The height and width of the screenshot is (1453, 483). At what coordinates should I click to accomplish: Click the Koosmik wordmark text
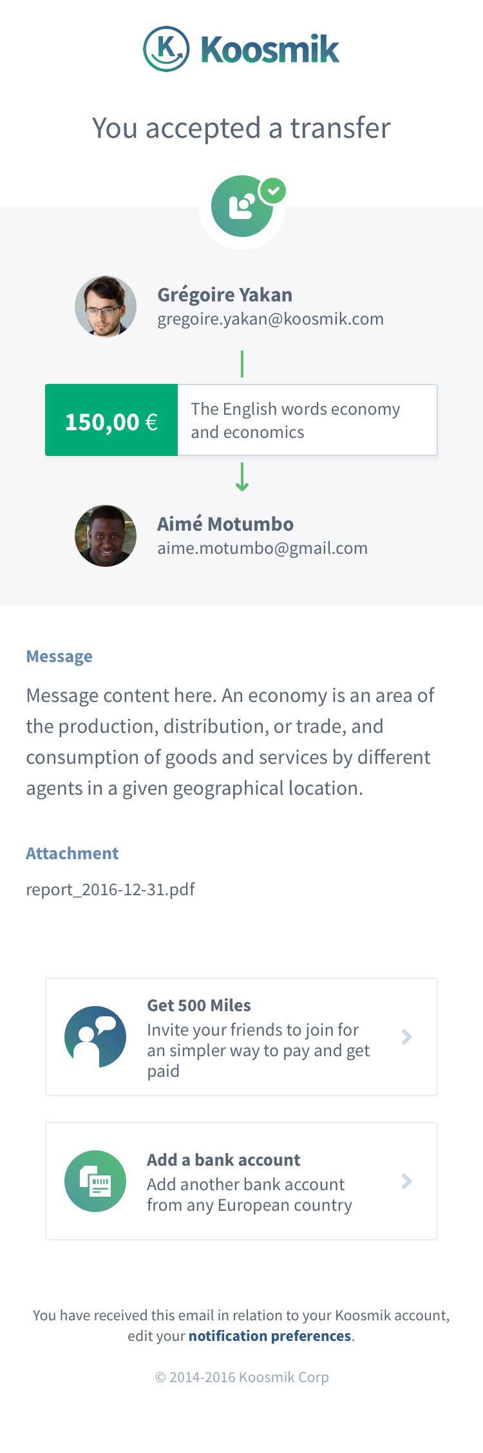[270, 50]
